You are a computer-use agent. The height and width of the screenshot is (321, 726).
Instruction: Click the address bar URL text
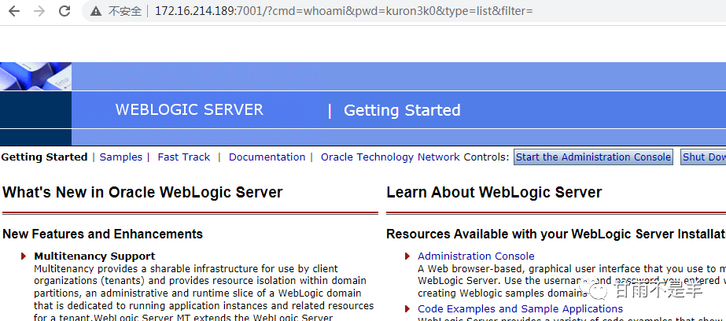(x=344, y=11)
